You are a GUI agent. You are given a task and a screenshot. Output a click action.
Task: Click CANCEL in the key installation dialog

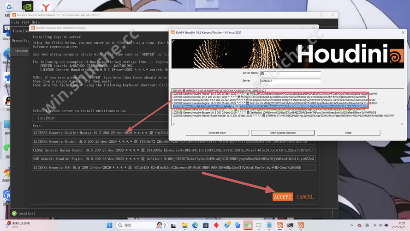pos(305,197)
